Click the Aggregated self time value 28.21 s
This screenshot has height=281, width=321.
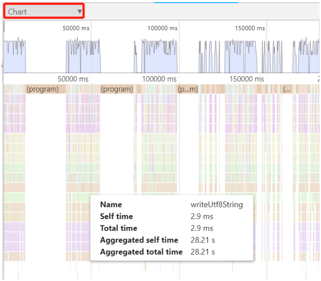pos(203,240)
